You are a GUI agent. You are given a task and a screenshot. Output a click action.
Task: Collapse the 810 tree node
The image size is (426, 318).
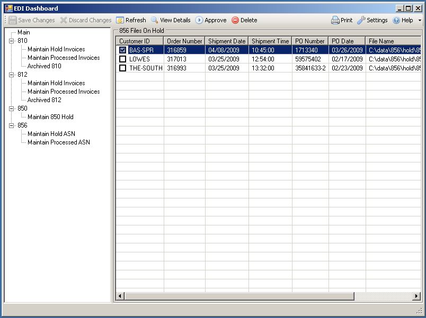click(x=12, y=41)
